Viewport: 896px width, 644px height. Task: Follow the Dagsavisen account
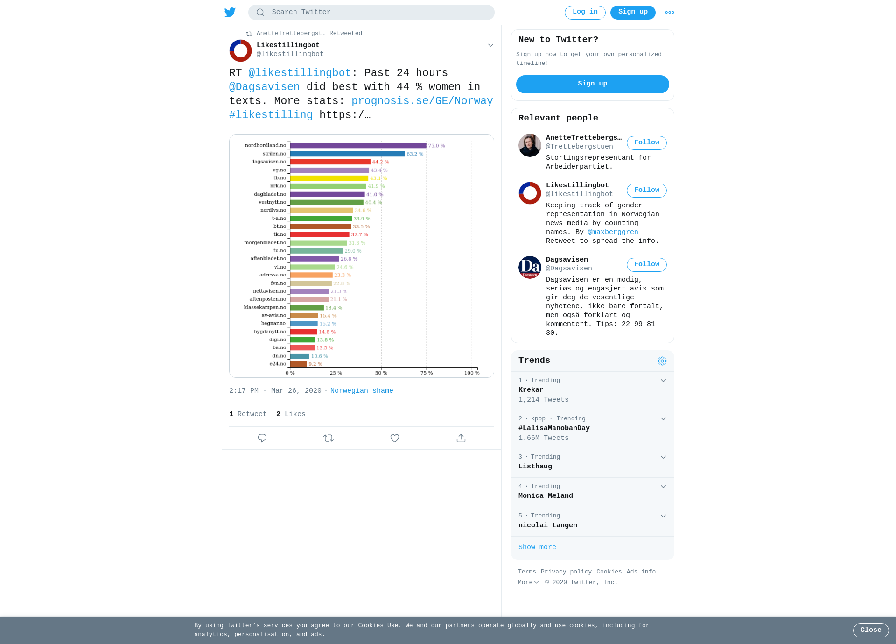[646, 265]
